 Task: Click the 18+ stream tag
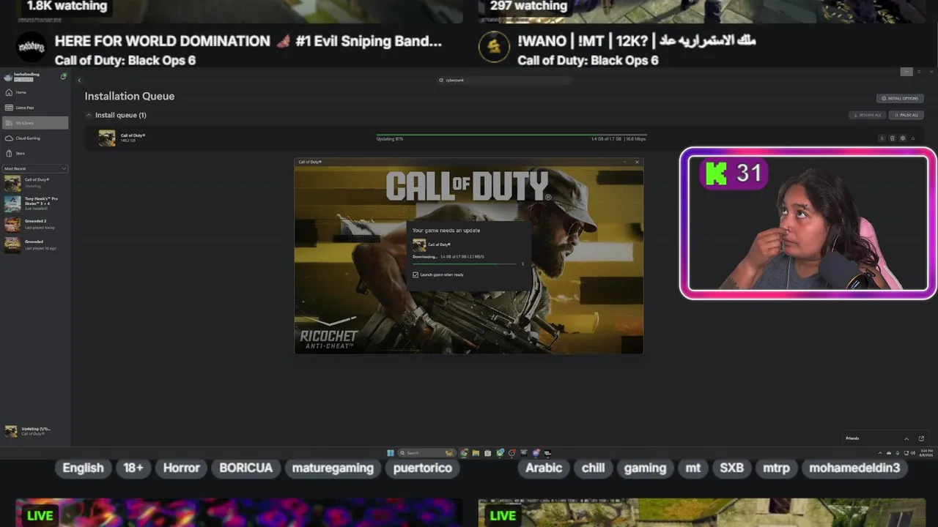pyautogui.click(x=133, y=468)
